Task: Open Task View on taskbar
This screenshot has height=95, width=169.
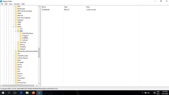Action: (x=15, y=93)
